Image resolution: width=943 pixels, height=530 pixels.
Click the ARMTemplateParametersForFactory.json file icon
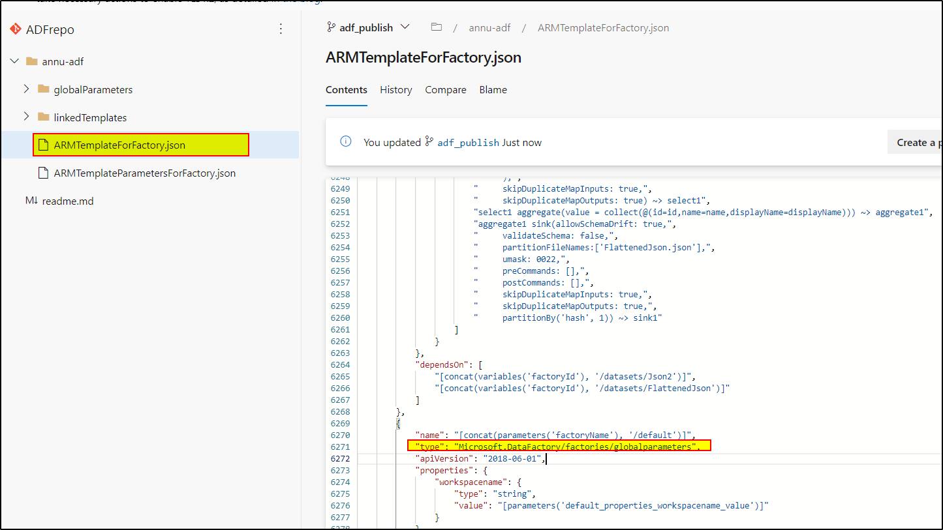point(43,173)
